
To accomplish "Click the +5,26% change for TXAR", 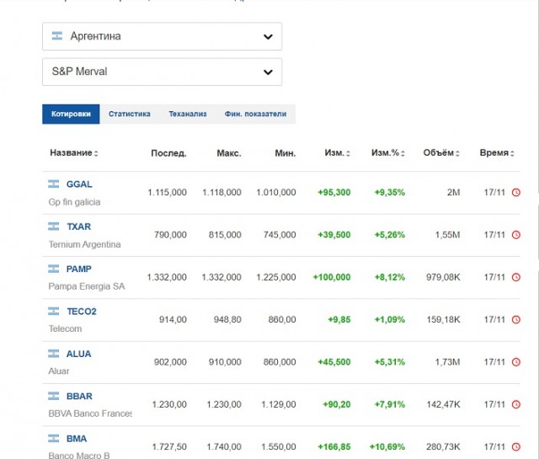I will [389, 235].
